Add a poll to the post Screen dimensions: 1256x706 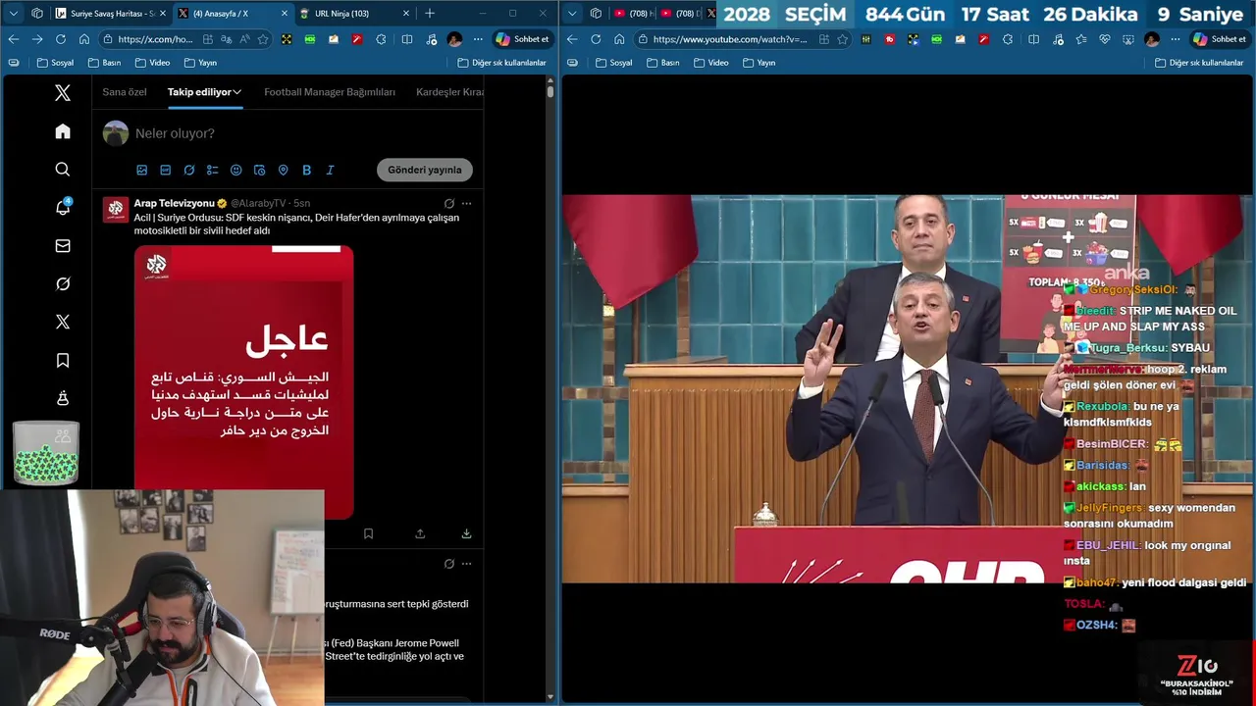pyautogui.click(x=212, y=170)
